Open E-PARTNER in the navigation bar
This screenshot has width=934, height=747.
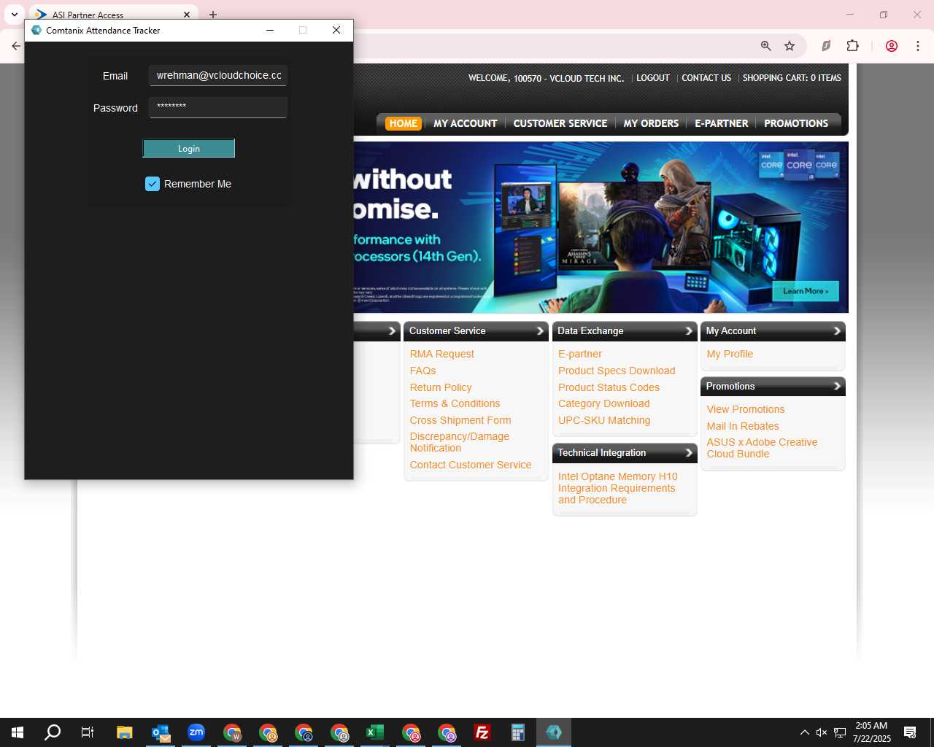721,123
